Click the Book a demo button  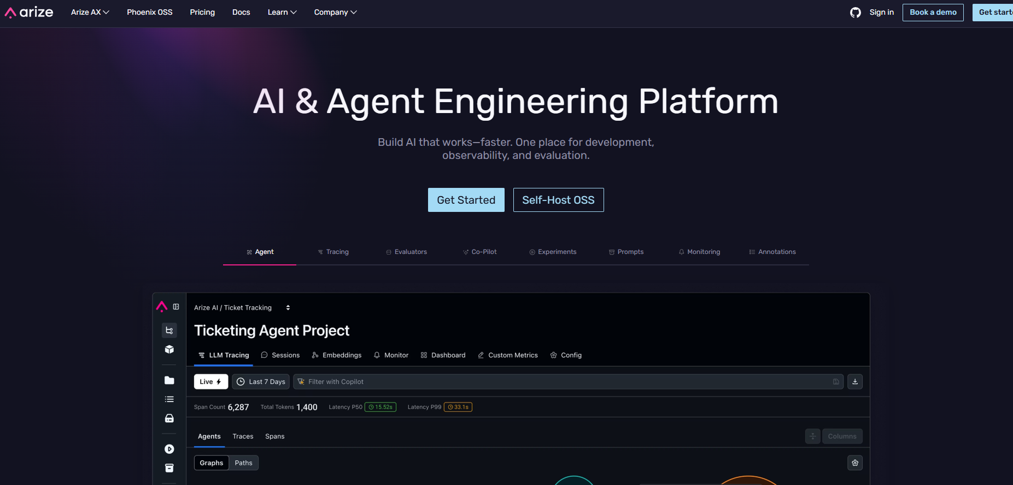coord(933,13)
